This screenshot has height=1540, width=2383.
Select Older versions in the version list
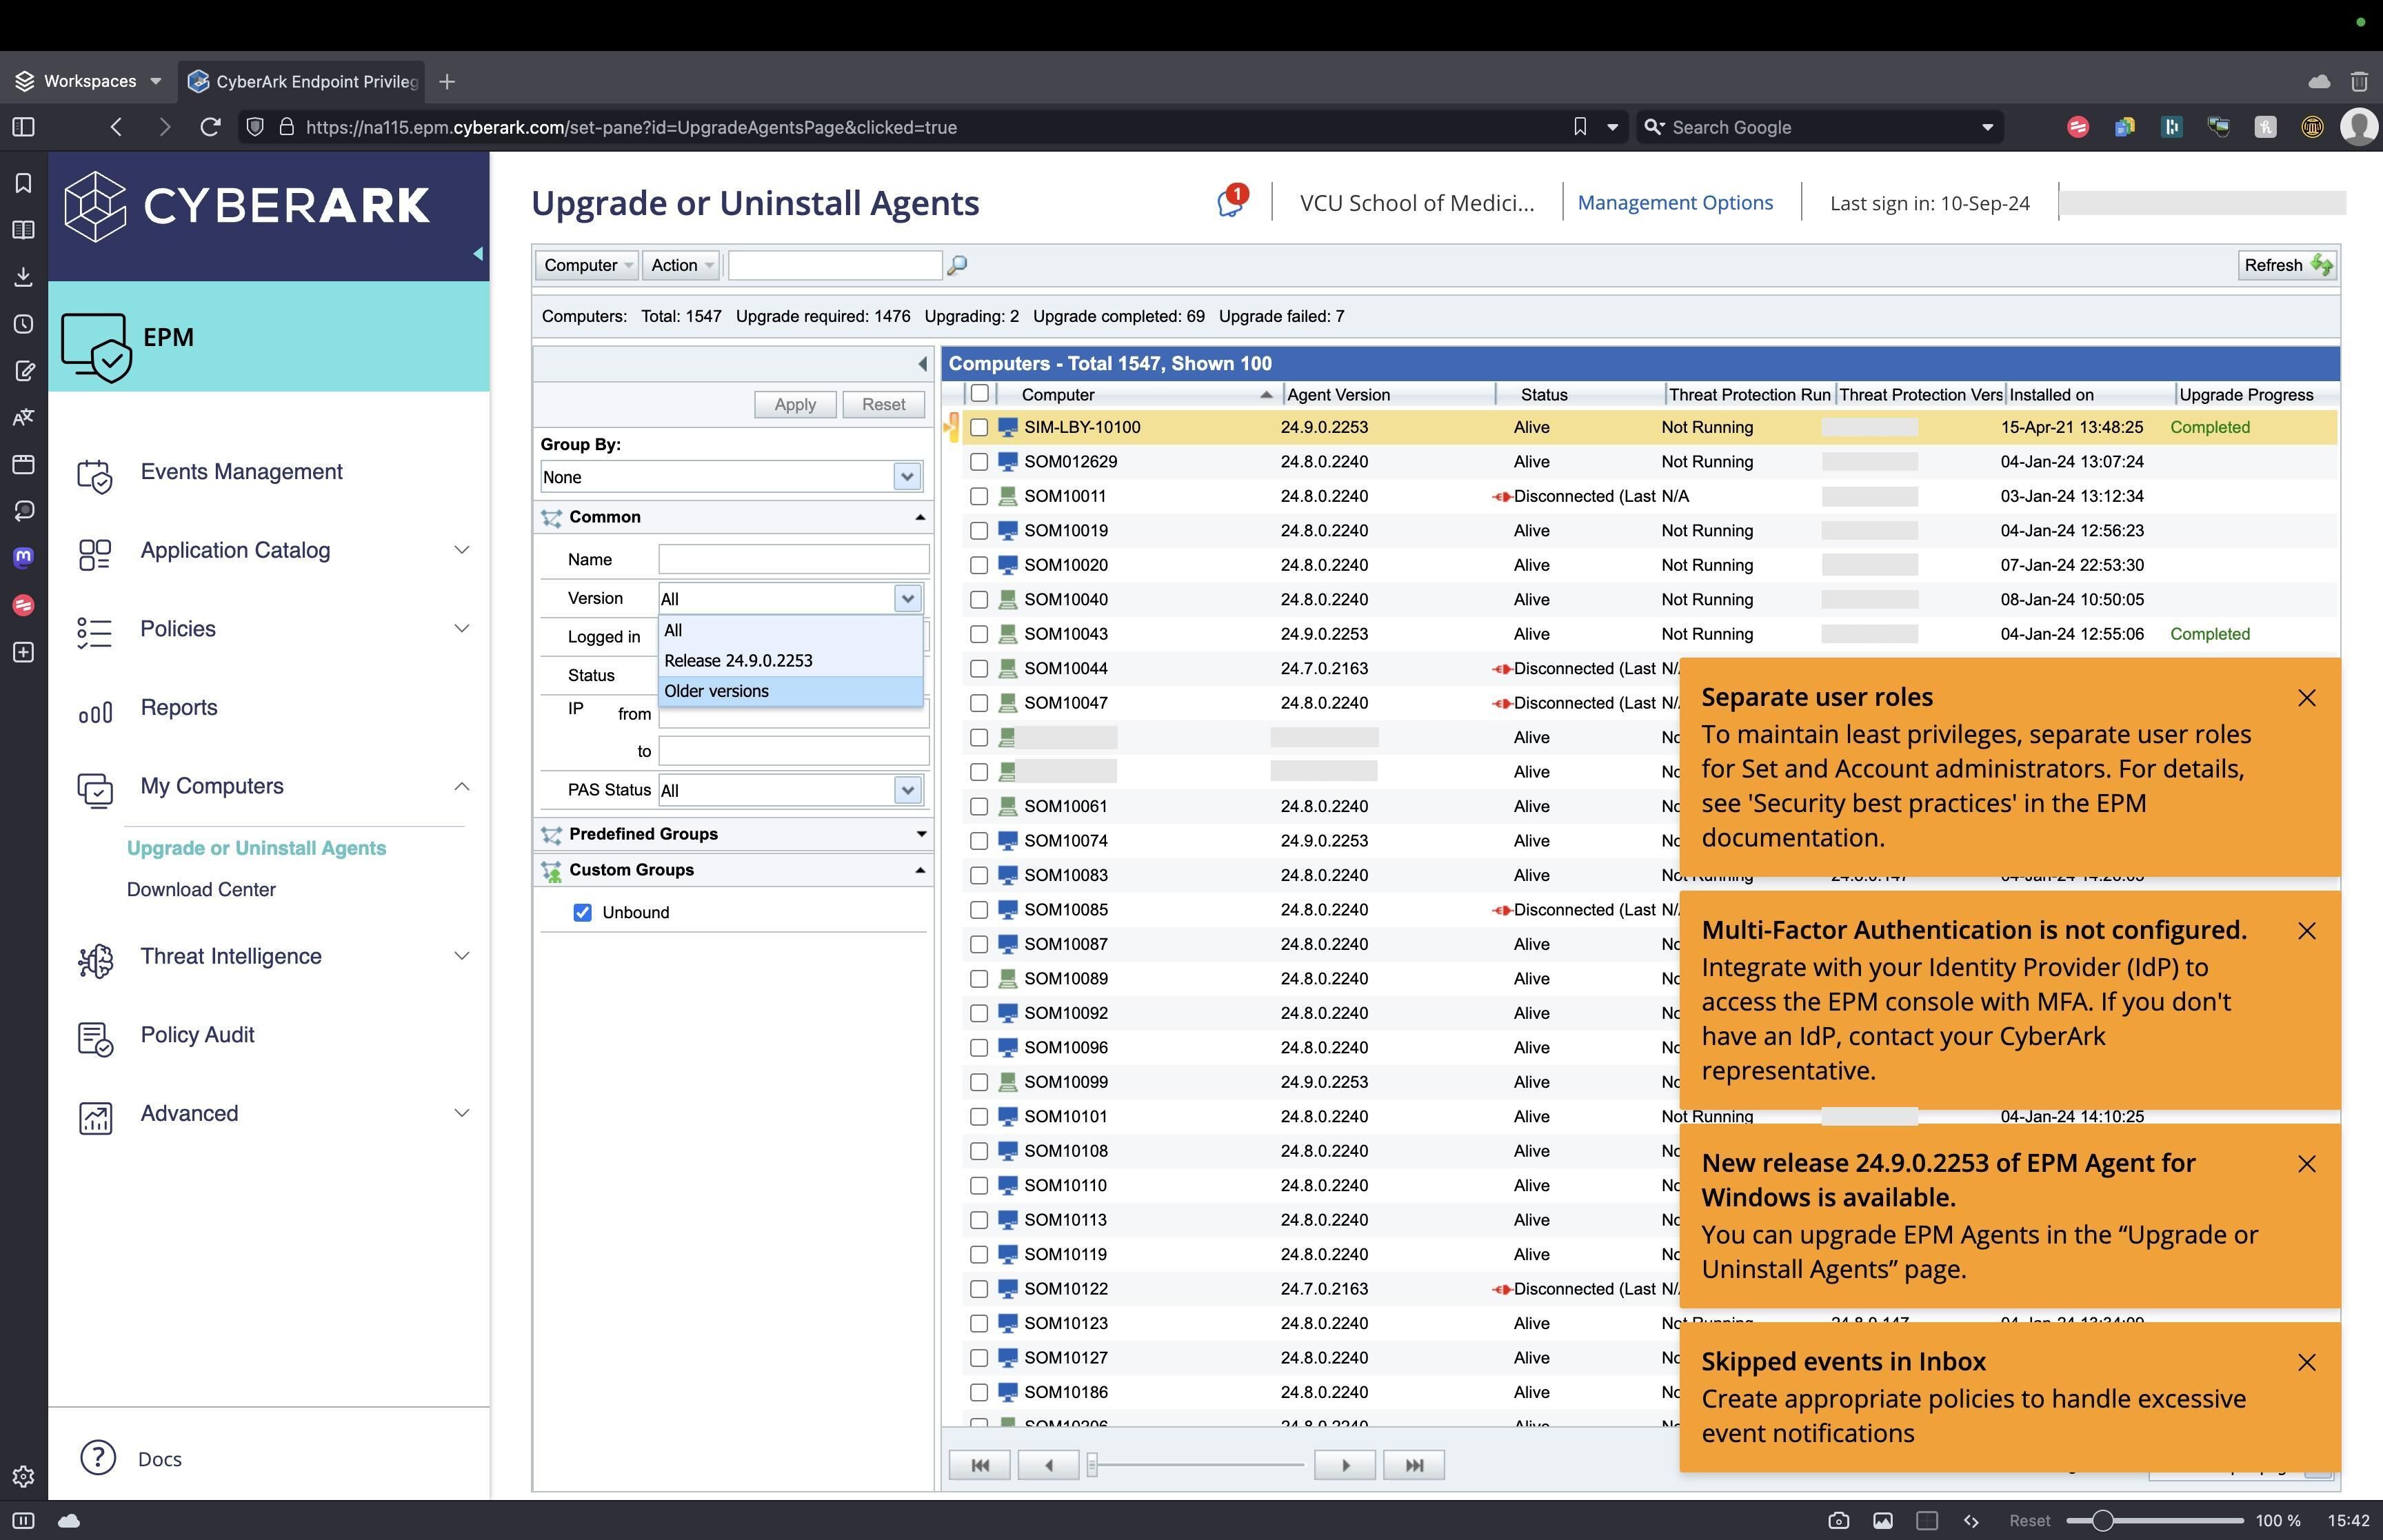[x=716, y=691]
